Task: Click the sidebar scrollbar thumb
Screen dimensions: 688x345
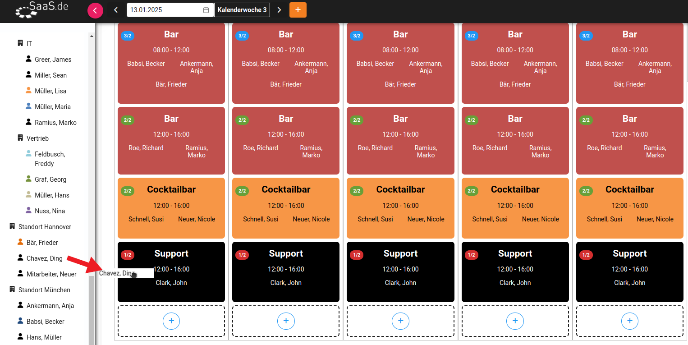Action: tap(92, 310)
